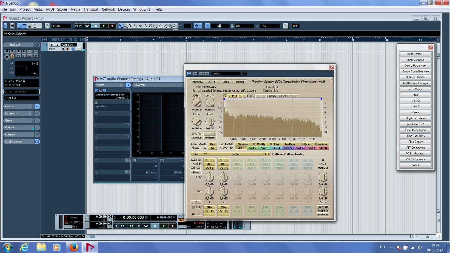Expand the Bar grid type dropdown
Screen dimensions: 450x253
click(x=244, y=26)
